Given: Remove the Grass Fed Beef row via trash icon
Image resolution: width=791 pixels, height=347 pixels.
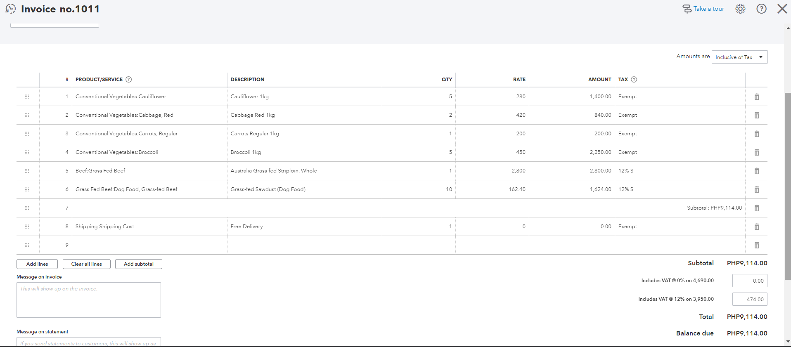Looking at the screenshot, I should pyautogui.click(x=756, y=171).
